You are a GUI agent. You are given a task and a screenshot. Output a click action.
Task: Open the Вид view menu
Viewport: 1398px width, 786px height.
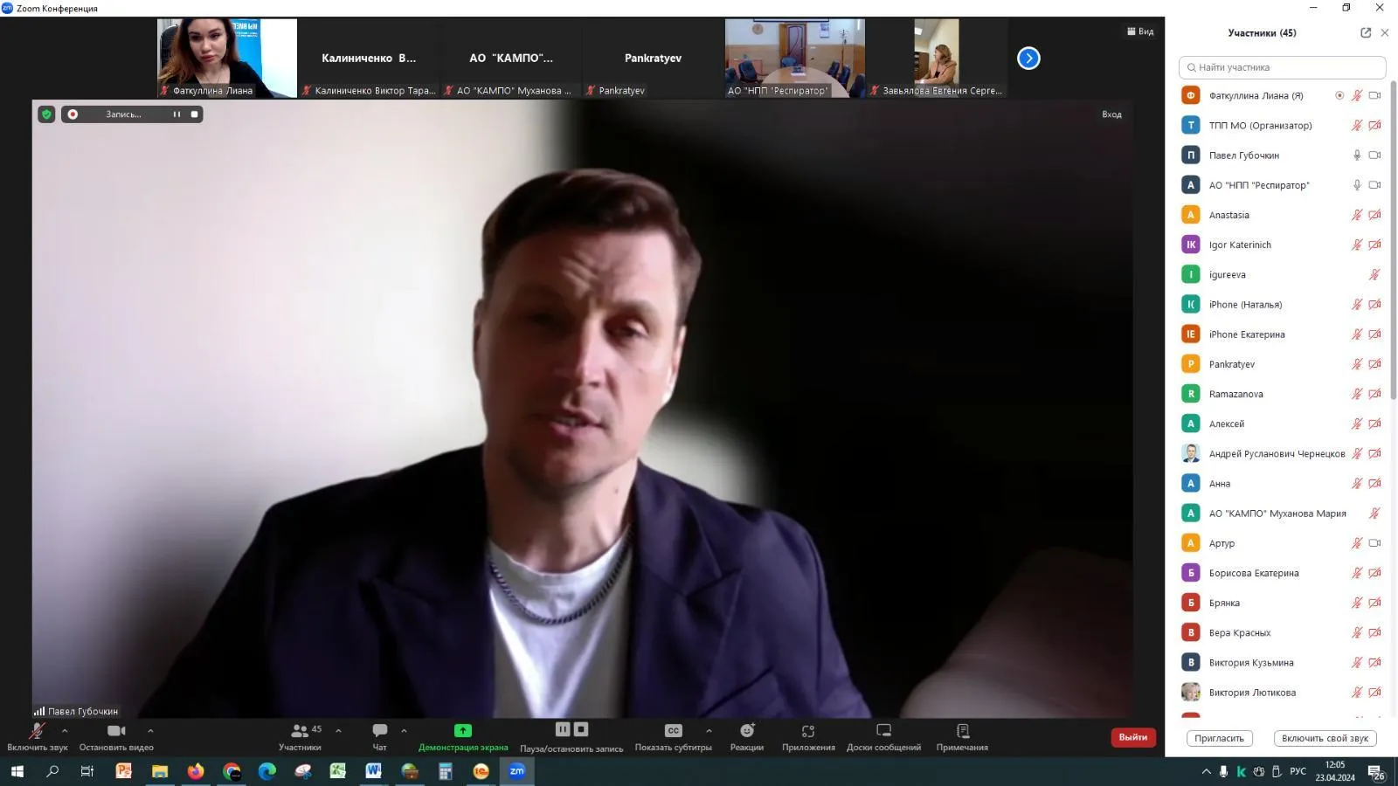[x=1140, y=31]
